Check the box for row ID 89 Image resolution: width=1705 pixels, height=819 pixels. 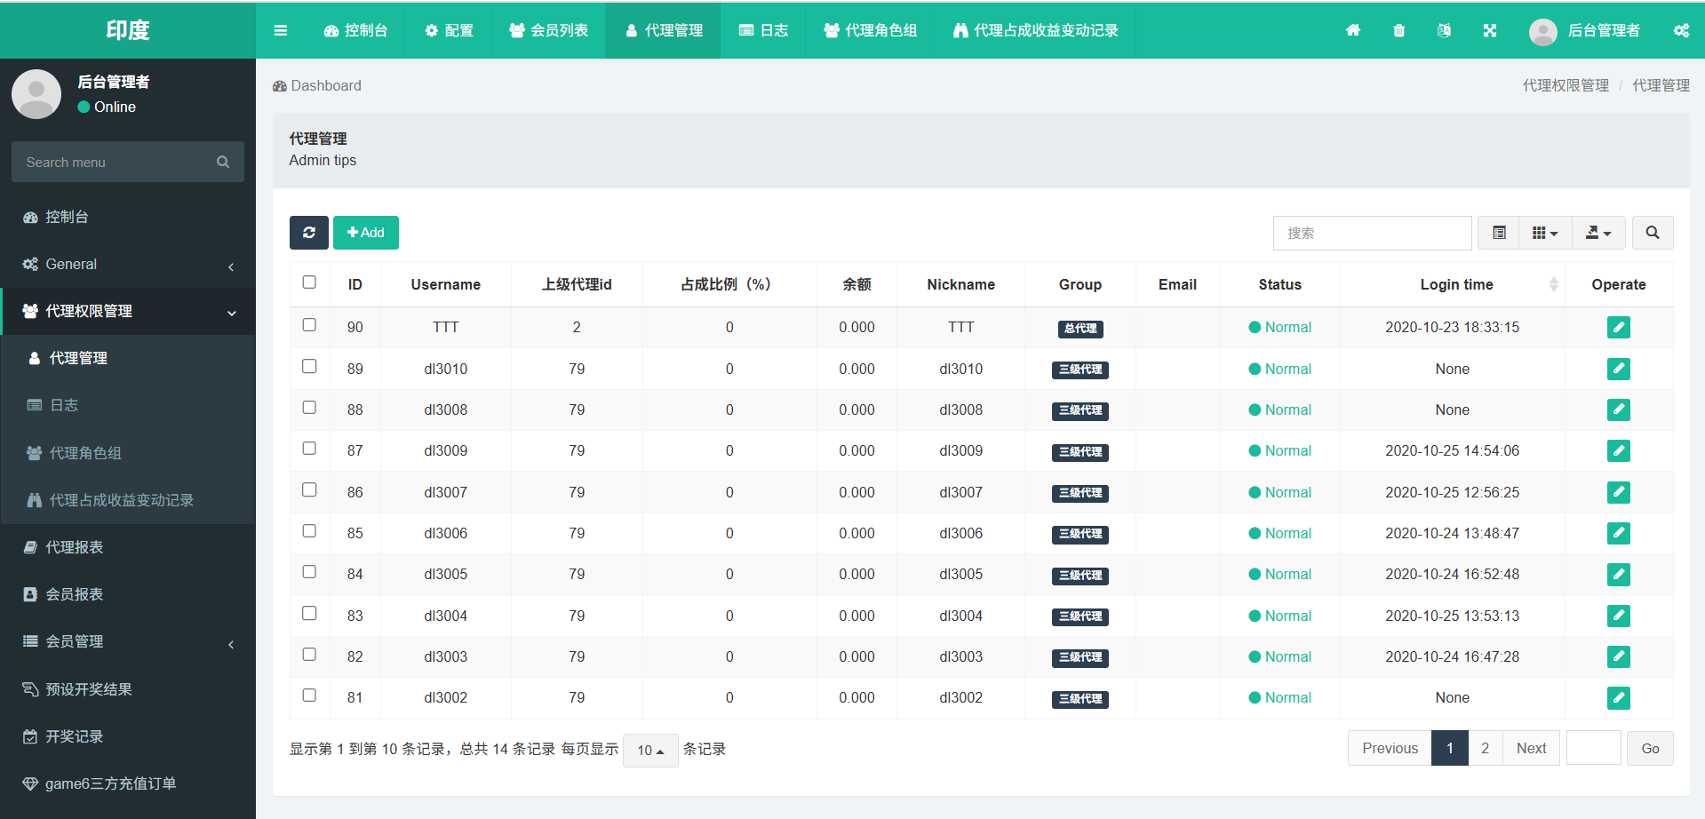(x=309, y=366)
